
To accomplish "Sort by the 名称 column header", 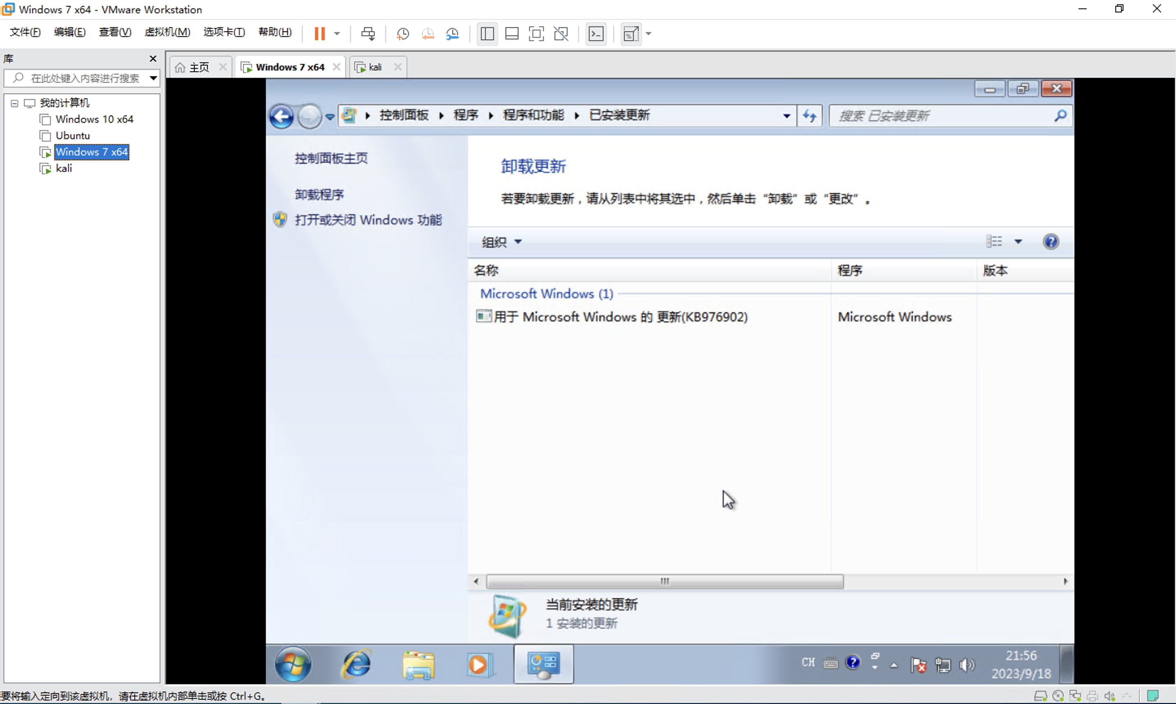I will click(649, 270).
